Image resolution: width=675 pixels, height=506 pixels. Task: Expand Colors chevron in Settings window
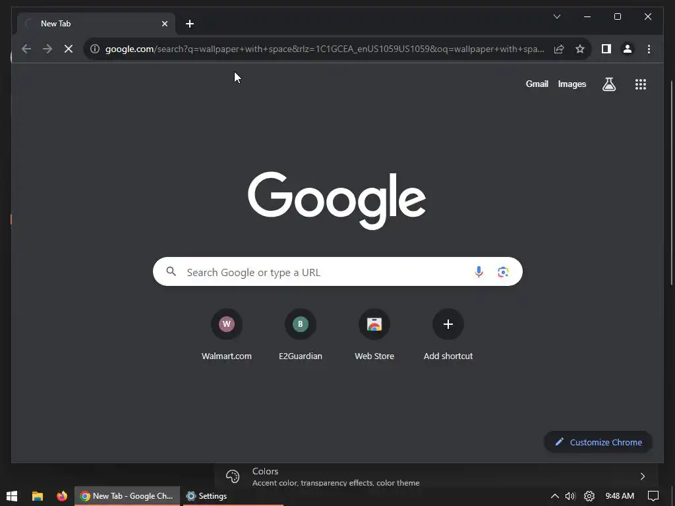[x=642, y=476]
